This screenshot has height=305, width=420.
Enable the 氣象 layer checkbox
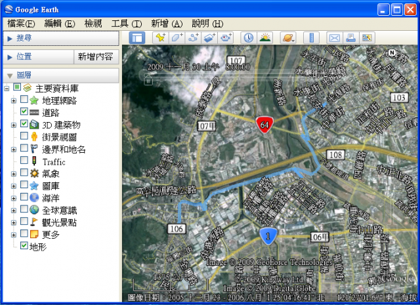point(24,173)
